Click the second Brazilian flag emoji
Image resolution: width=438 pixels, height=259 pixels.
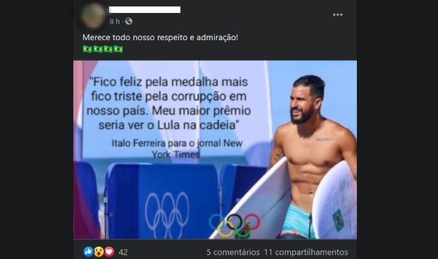[x=98, y=49]
